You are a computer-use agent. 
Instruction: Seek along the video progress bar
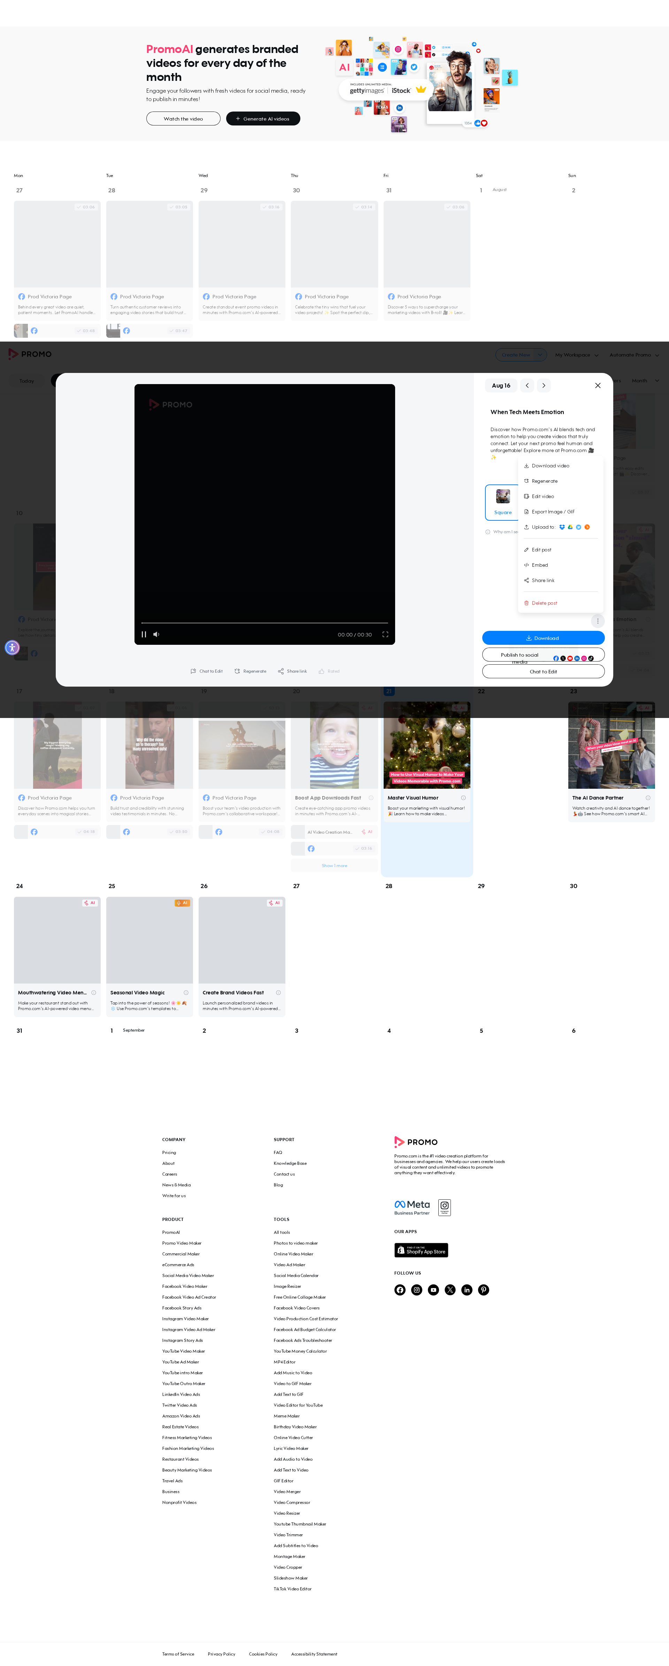[x=264, y=623]
